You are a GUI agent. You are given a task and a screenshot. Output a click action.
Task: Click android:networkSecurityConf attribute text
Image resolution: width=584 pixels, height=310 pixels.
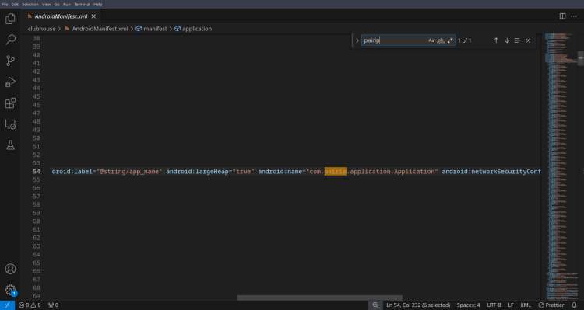[491, 172]
